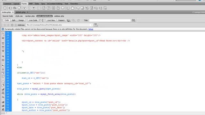This screenshot has height=115, width=205.
Task: Switch to Split view
Action: tap(13, 20)
